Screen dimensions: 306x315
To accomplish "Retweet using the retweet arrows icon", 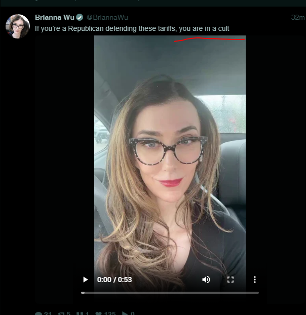I will pyautogui.click(x=61, y=313).
